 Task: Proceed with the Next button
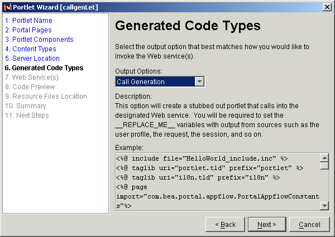267,225
